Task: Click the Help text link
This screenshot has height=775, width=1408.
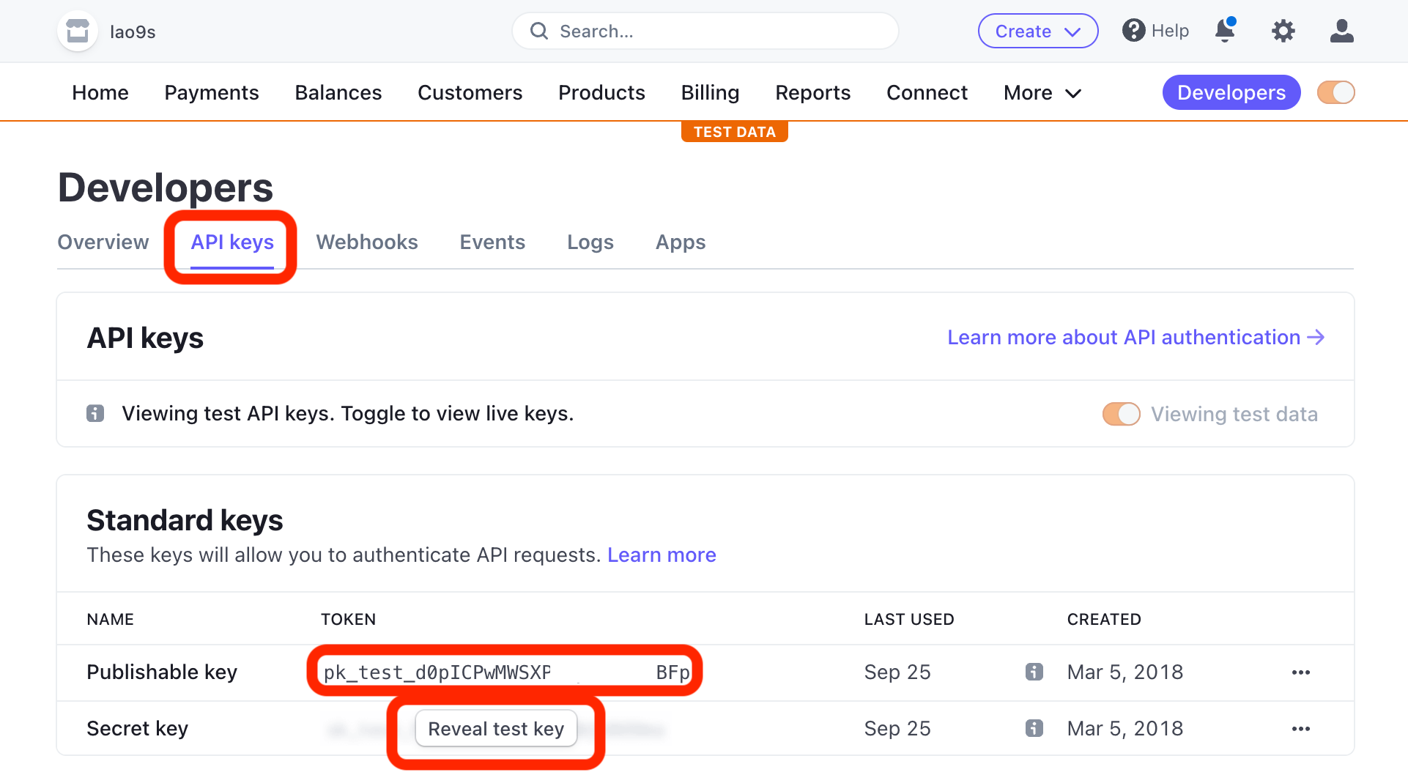Action: pos(1170,31)
